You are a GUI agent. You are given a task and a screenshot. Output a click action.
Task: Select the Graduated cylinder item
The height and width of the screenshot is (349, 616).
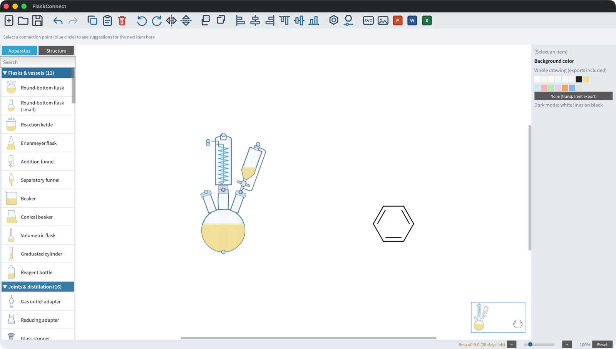pyautogui.click(x=38, y=254)
